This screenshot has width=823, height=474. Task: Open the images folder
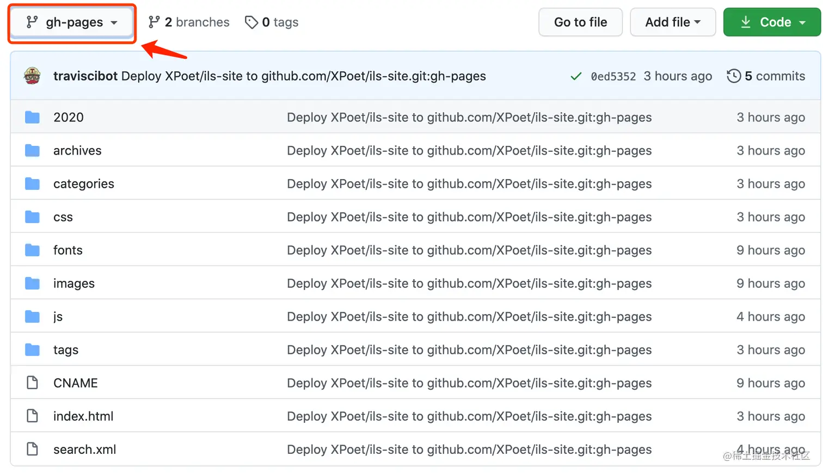74,284
